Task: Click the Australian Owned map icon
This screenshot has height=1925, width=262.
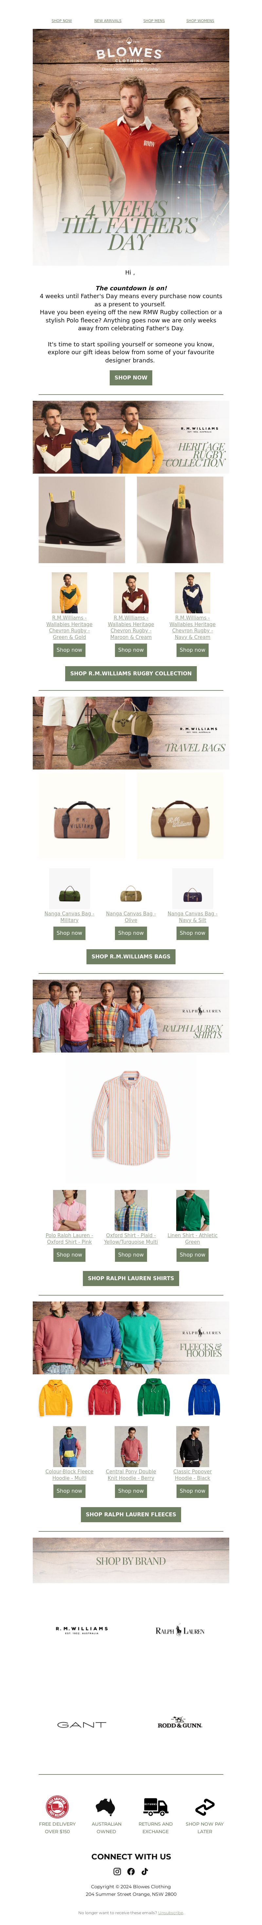Action: pos(106,1806)
